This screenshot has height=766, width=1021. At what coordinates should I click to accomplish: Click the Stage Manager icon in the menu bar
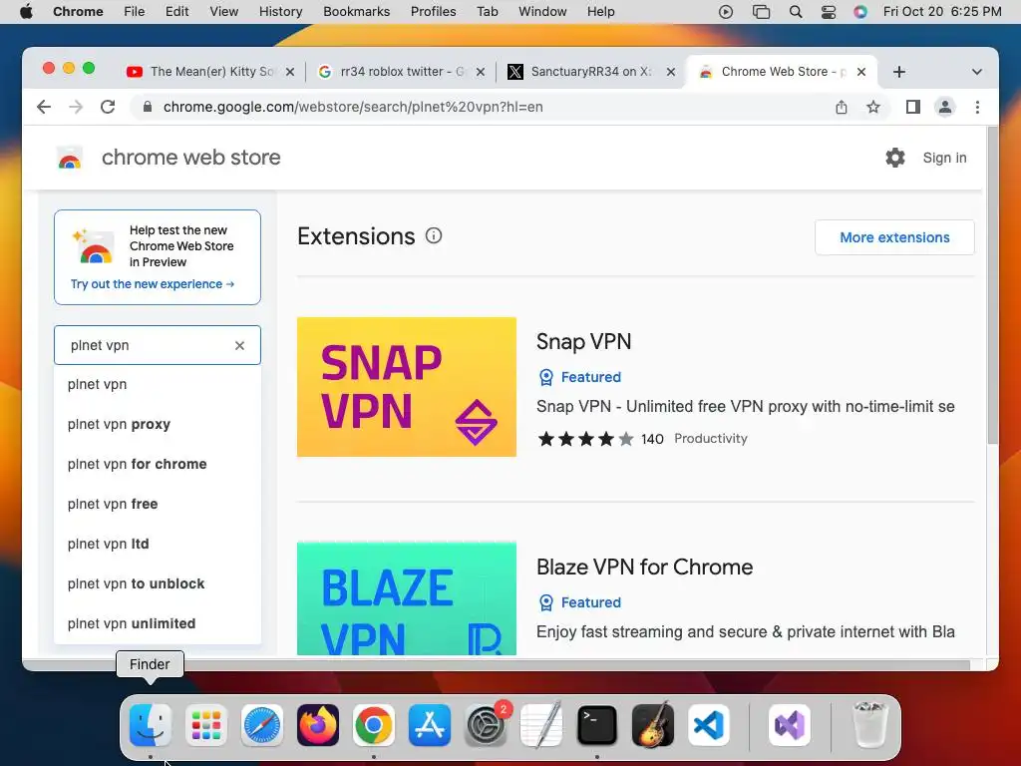pyautogui.click(x=761, y=12)
